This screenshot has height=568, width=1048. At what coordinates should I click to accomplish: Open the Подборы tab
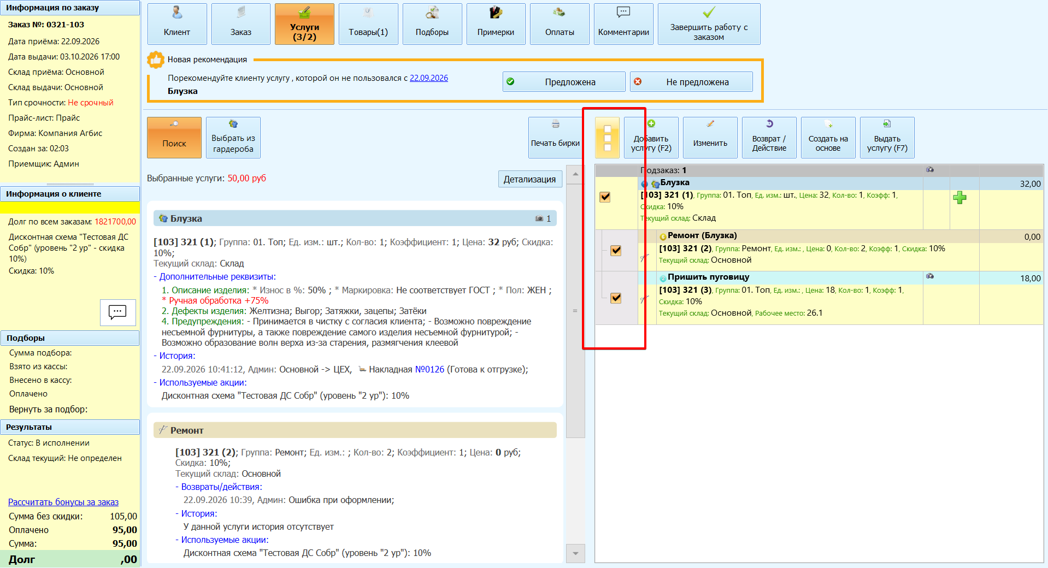point(432,24)
